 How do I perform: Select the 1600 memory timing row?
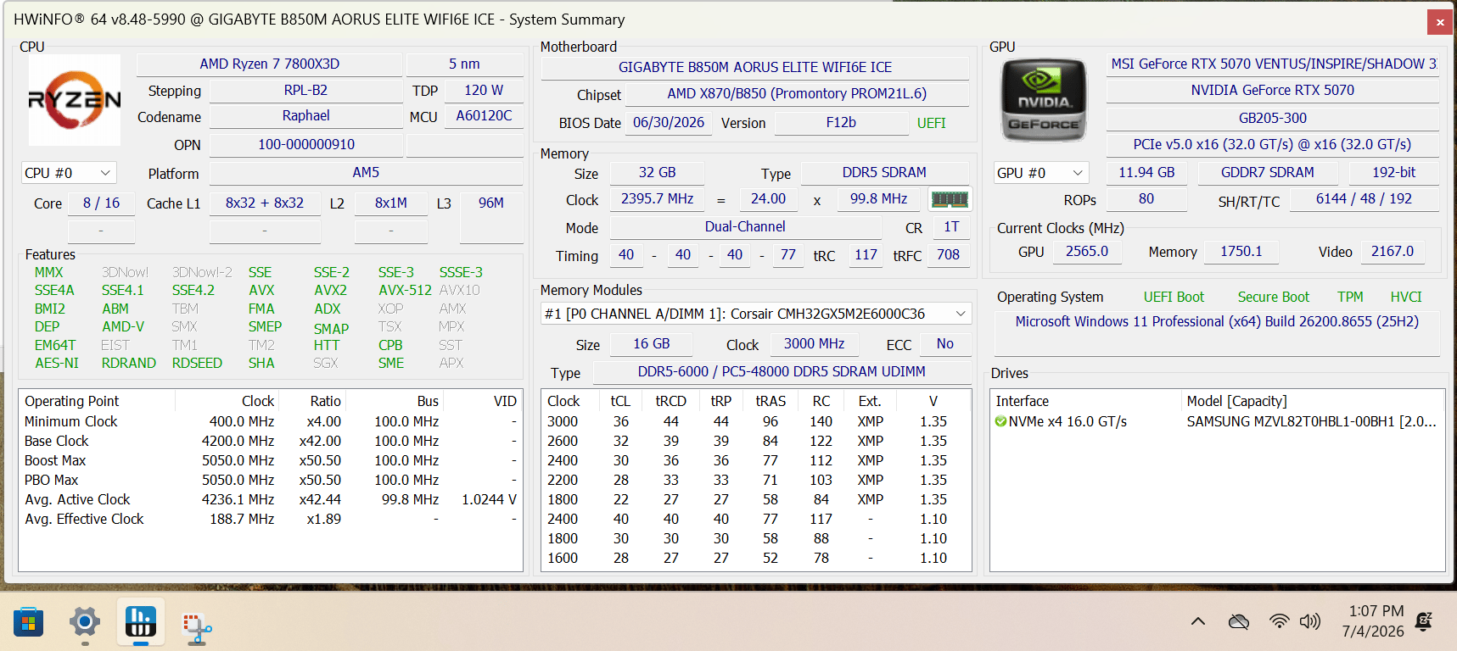tap(755, 558)
